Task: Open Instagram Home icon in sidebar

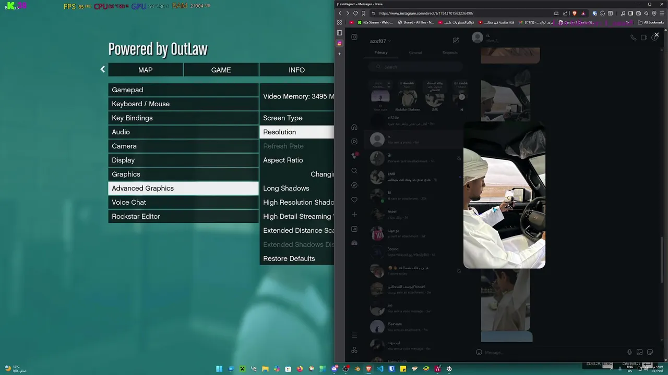Action: [354, 127]
